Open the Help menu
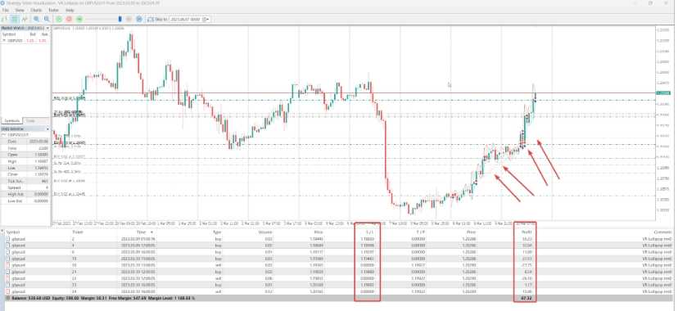678x311 pixels. coord(69,10)
